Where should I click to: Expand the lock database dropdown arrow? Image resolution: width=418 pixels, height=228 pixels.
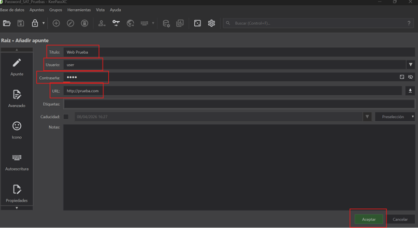[x=44, y=23]
